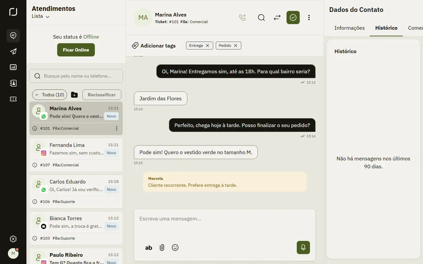This screenshot has height=264, width=423.
Task: Transfer the ticket using arrows icon
Action: click(277, 17)
